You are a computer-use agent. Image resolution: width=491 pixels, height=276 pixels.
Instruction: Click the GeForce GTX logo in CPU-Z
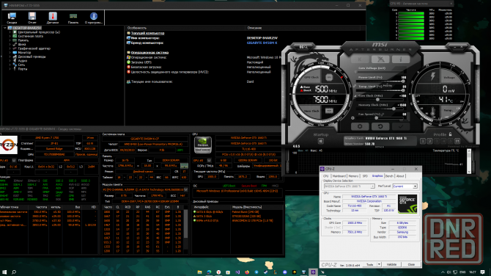407,204
